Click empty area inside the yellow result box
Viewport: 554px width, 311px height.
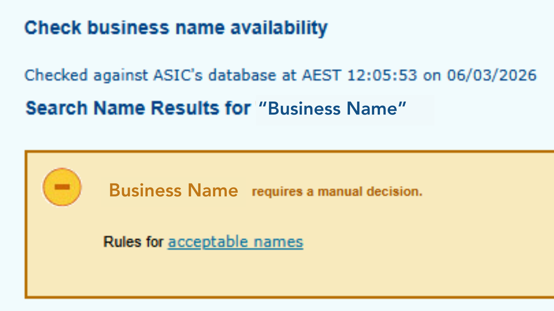(x=404, y=259)
